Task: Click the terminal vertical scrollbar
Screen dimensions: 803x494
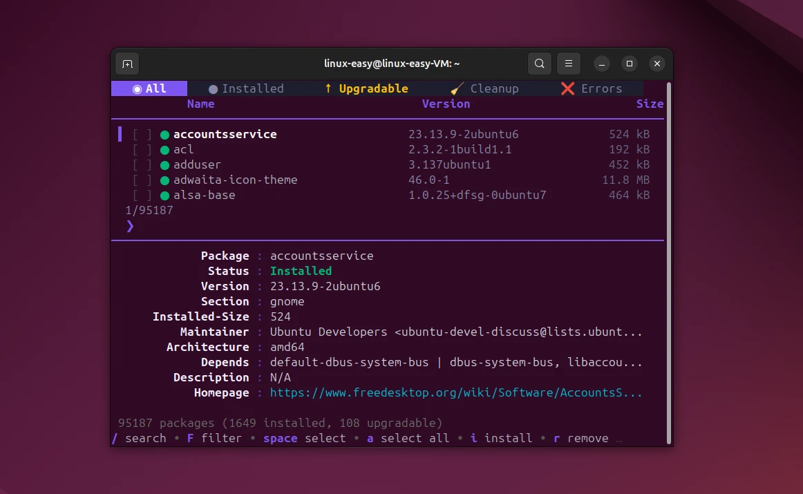Action: coord(668,263)
